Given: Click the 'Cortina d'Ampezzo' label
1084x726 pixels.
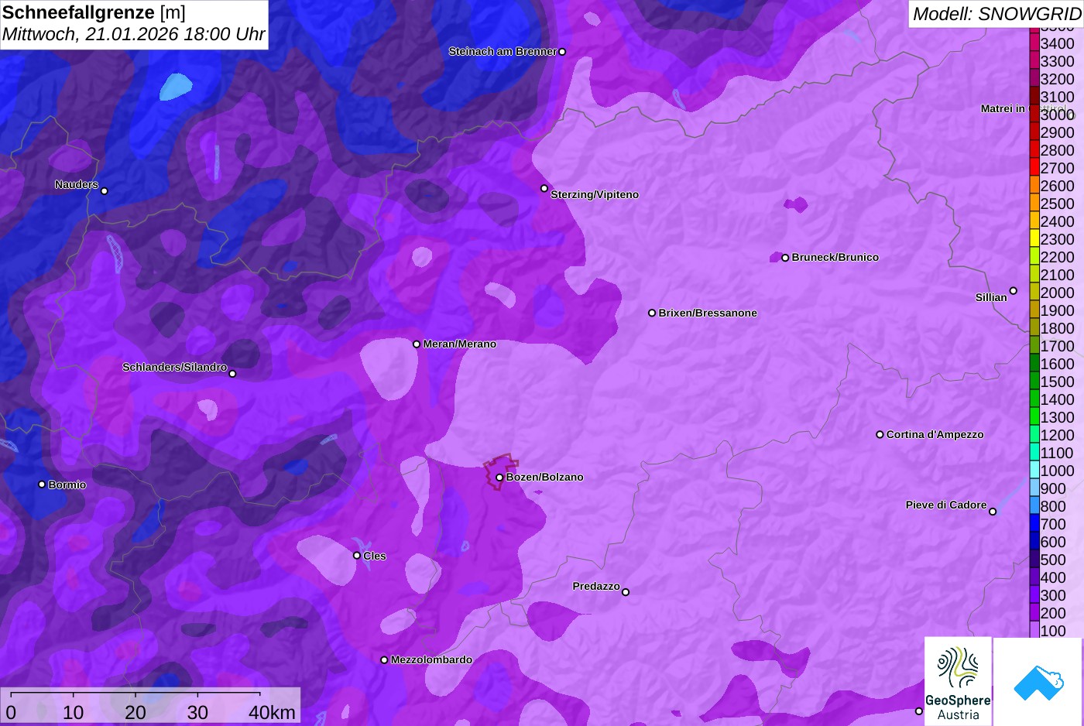Looking at the screenshot, I should 935,435.
